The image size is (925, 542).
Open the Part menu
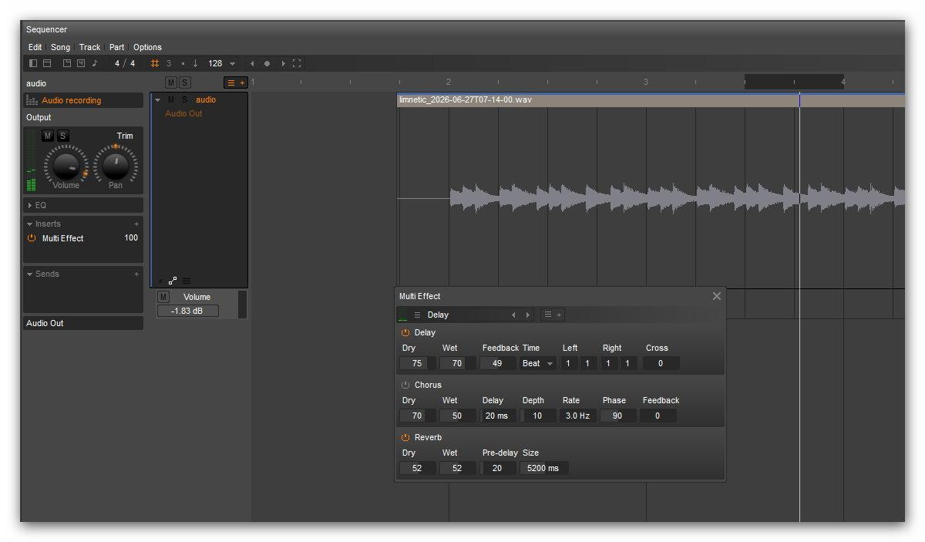[116, 47]
